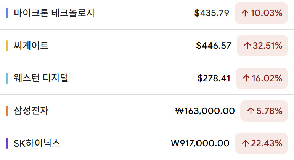The image size is (294, 160).
Task: Click the 5.78% change badge
Action: point(264,111)
